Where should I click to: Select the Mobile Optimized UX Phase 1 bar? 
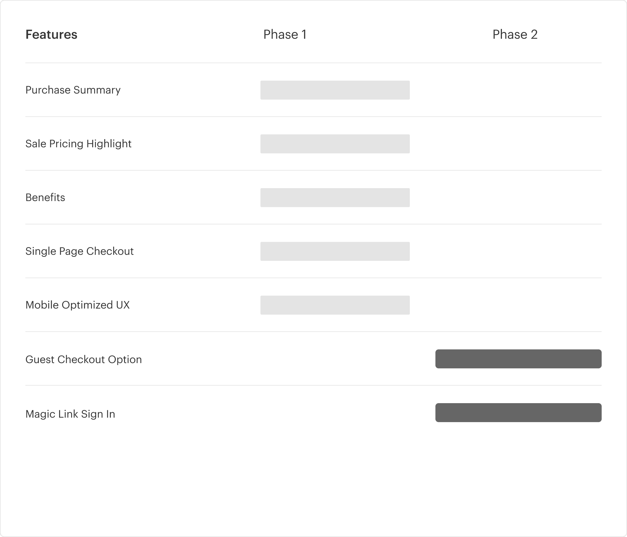click(335, 305)
